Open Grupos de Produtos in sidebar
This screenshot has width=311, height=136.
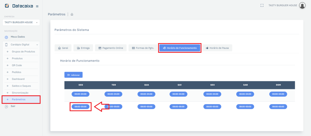(23, 52)
